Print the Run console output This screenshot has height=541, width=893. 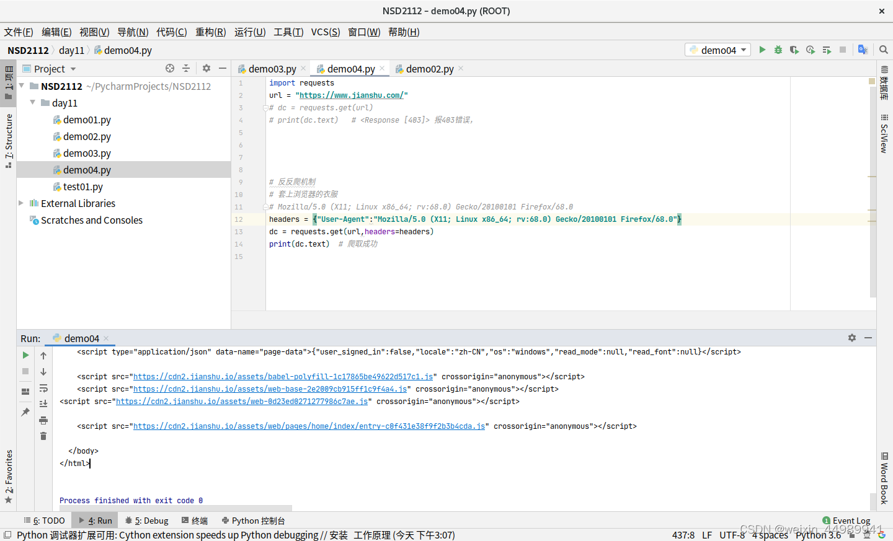[x=43, y=420]
